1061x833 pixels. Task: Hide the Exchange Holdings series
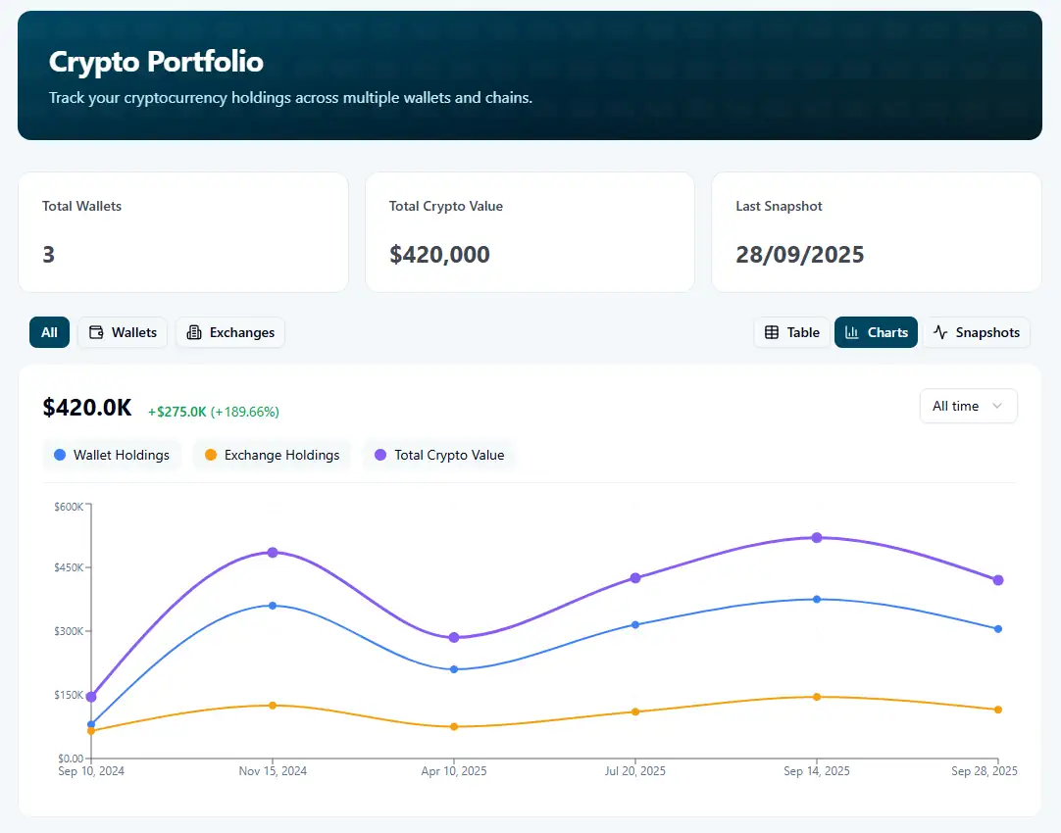tap(271, 455)
